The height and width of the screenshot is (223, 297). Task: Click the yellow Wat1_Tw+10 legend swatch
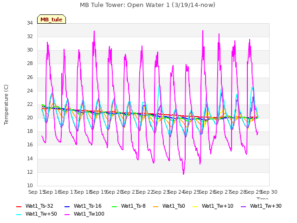pos(195,206)
